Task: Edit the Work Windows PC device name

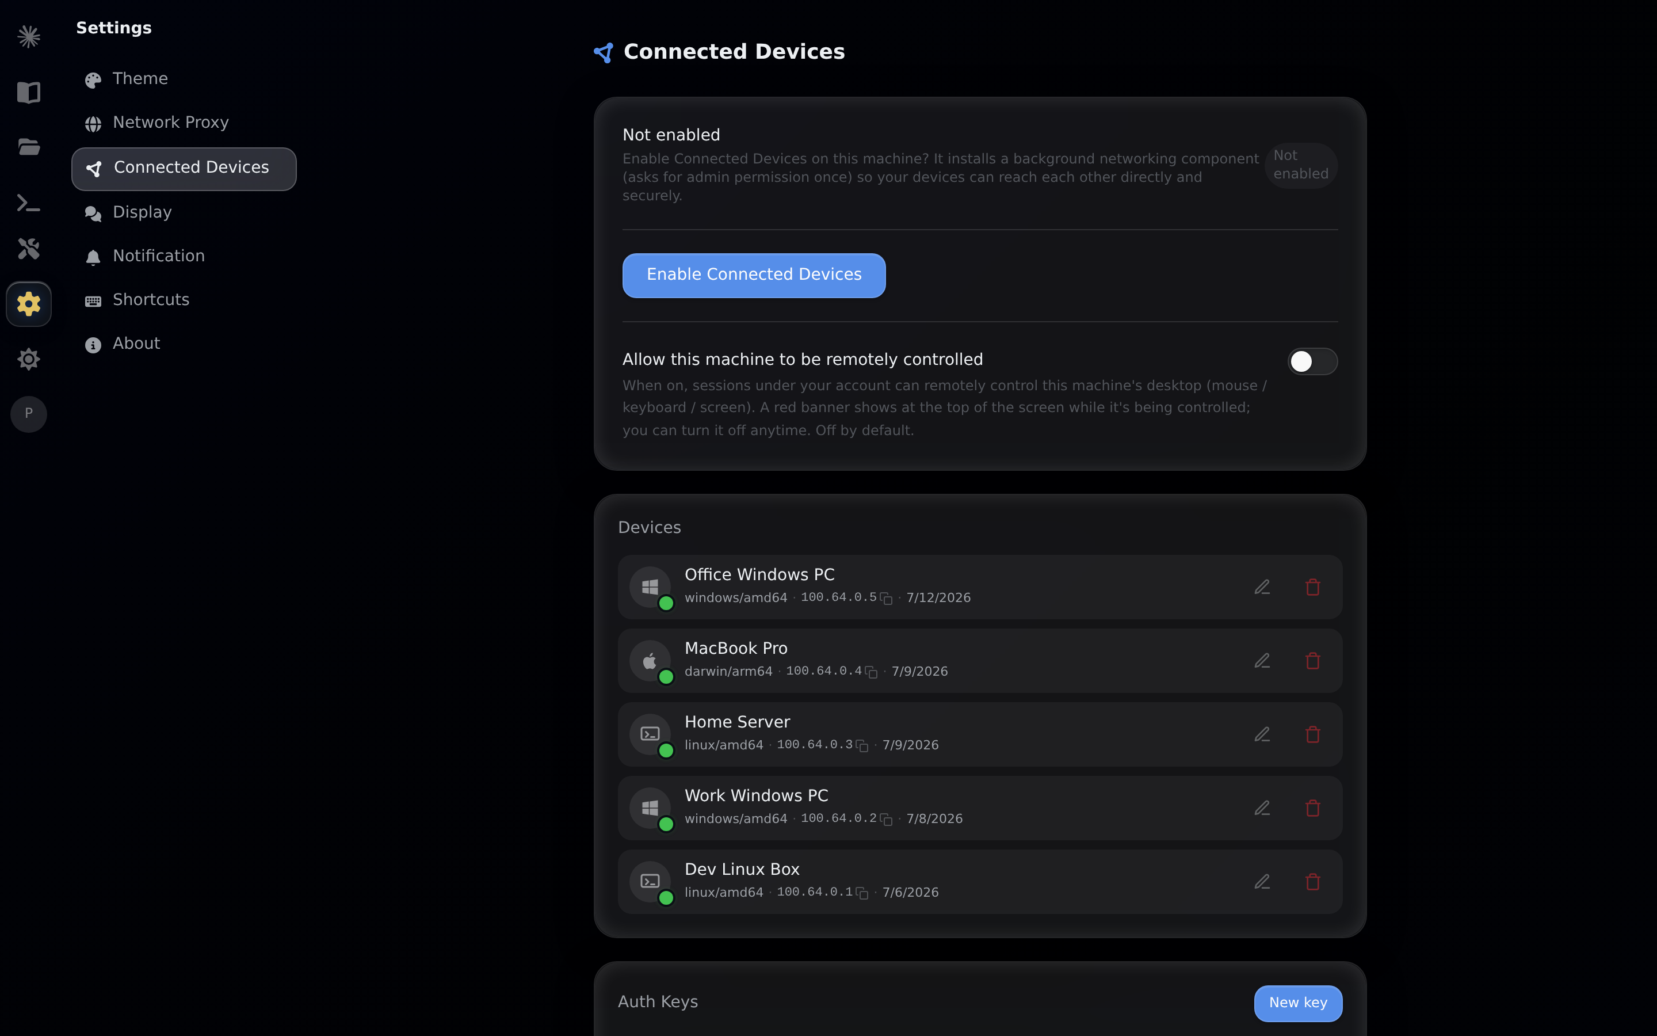Action: [1262, 808]
